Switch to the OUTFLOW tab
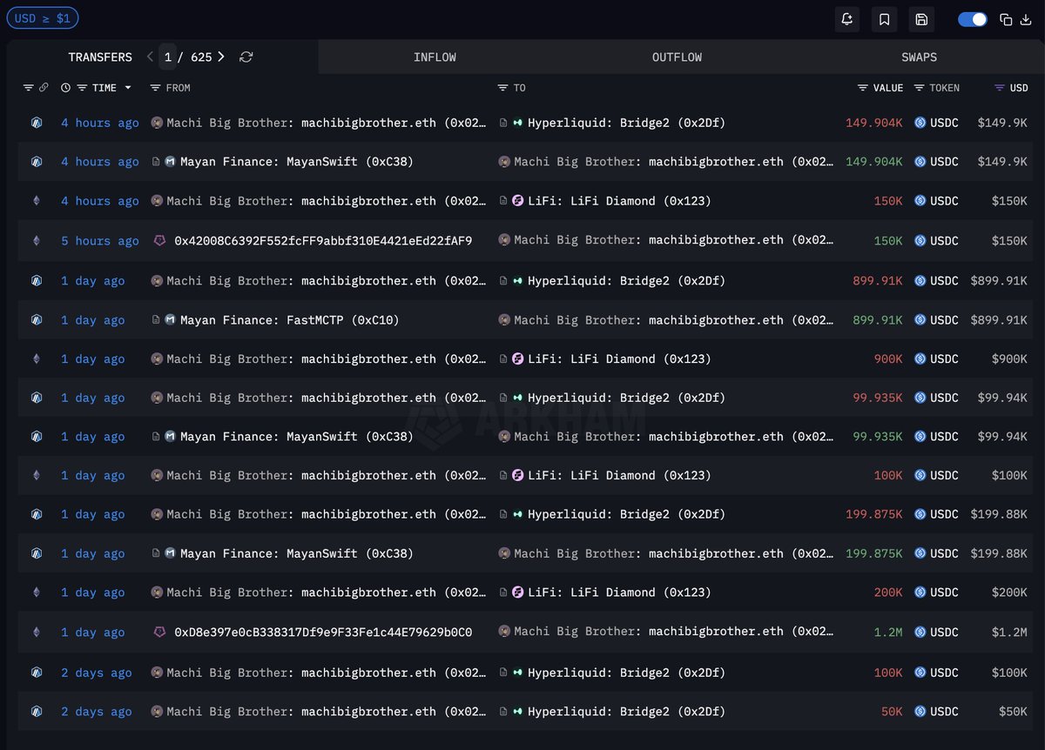This screenshot has height=750, width=1045. (x=677, y=57)
